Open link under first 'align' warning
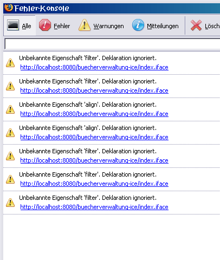 point(94,114)
